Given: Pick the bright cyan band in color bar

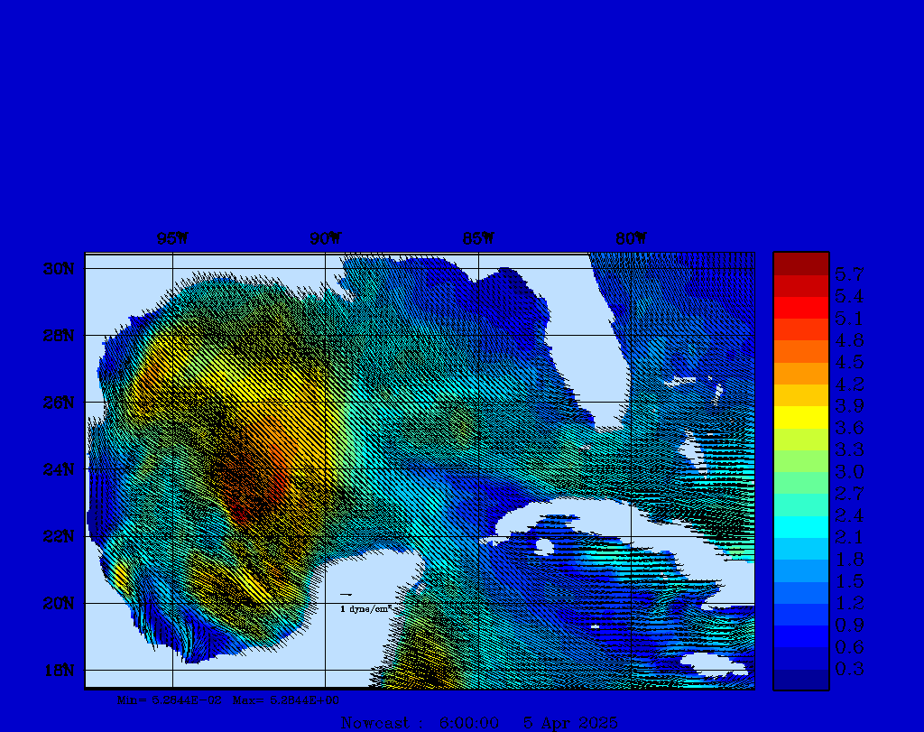Looking at the screenshot, I should [801, 527].
